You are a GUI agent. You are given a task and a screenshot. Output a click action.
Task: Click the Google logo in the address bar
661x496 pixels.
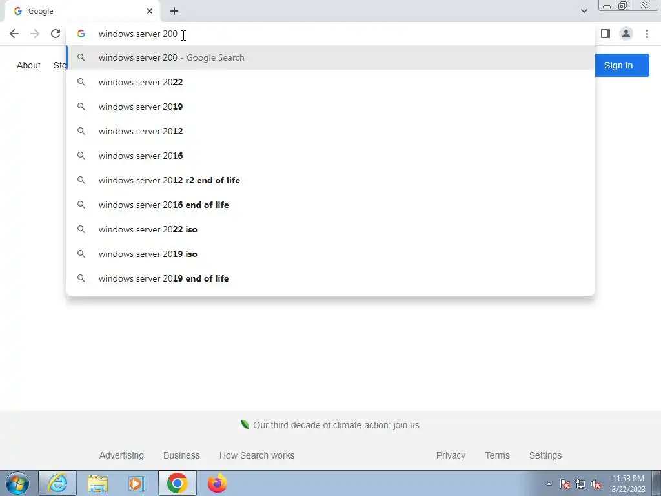click(x=81, y=34)
